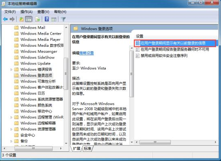Toggle the show/hide action pane icon
221x161 pixels.
[54, 19]
